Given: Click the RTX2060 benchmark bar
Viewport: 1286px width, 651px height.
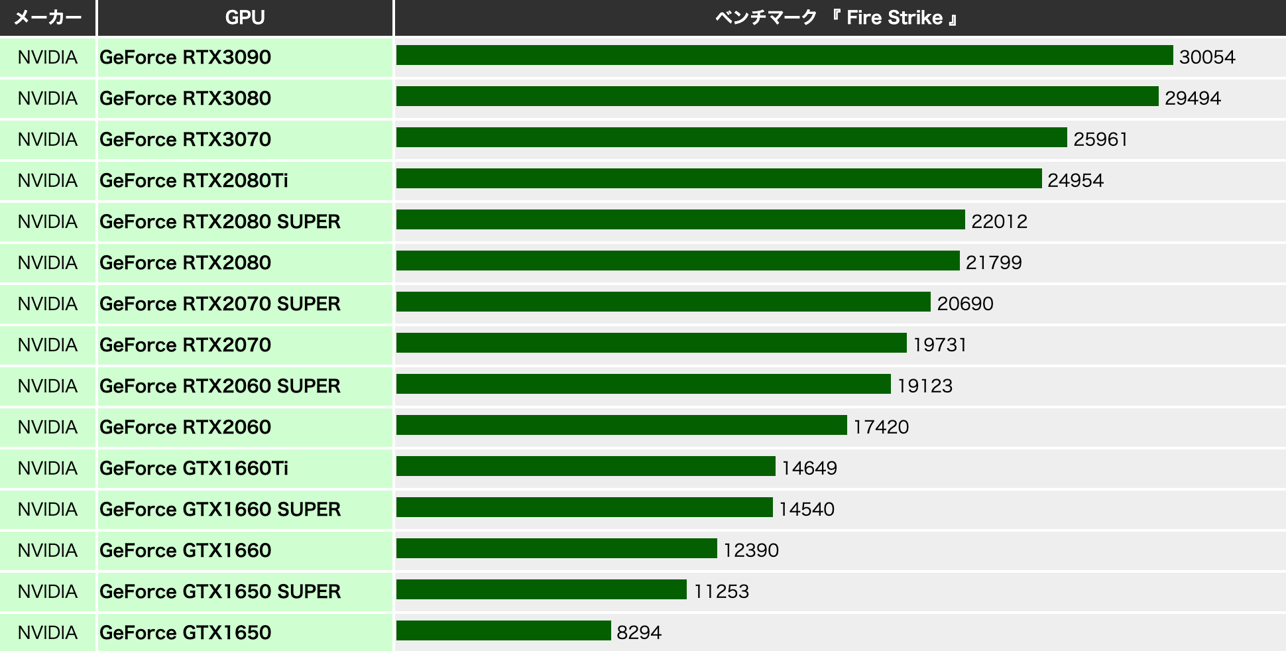Looking at the screenshot, I should tap(621, 426).
